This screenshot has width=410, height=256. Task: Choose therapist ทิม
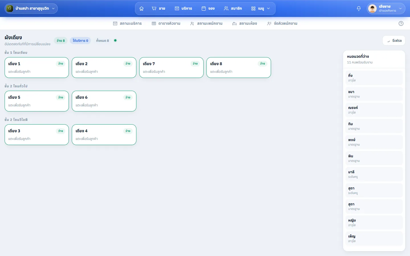click(x=374, y=126)
